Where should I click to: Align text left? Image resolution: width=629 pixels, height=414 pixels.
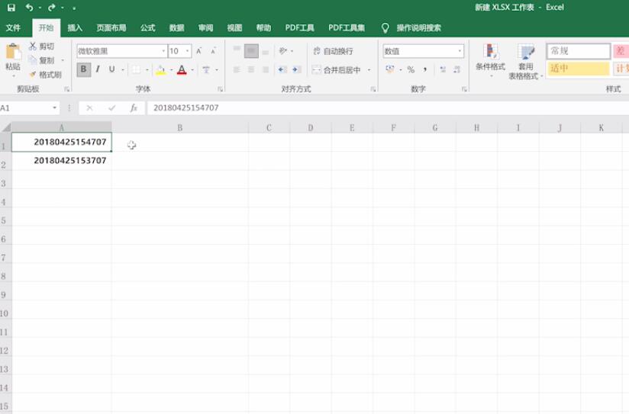237,69
